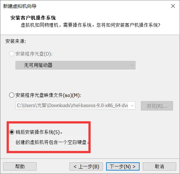Click the 虚拟机如同物理机 description sentence
Image resolution: width=180 pixels, height=174 pixels.
[x=90, y=25]
